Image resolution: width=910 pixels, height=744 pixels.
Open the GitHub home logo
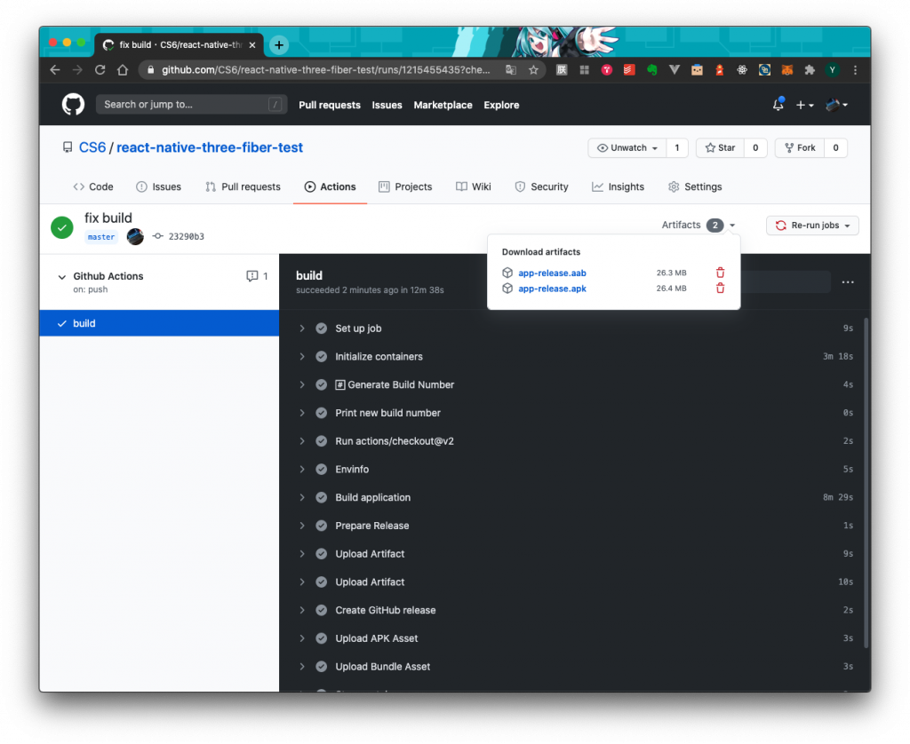pyautogui.click(x=73, y=105)
